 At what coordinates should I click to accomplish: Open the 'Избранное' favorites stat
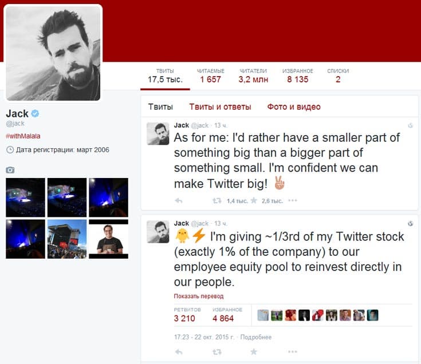[297, 76]
